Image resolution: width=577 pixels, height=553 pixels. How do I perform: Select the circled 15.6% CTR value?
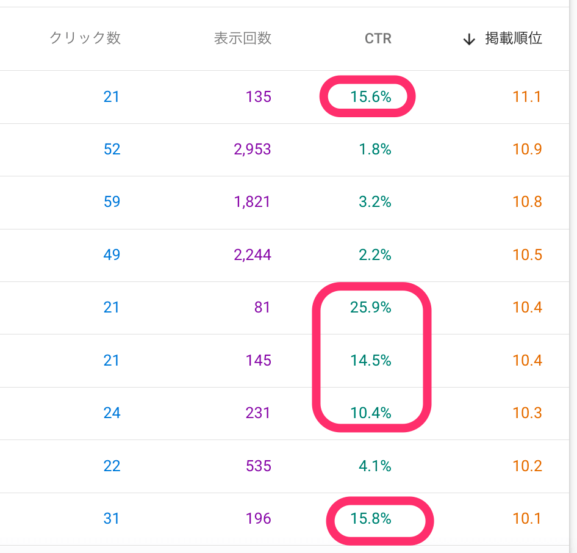[x=370, y=96]
